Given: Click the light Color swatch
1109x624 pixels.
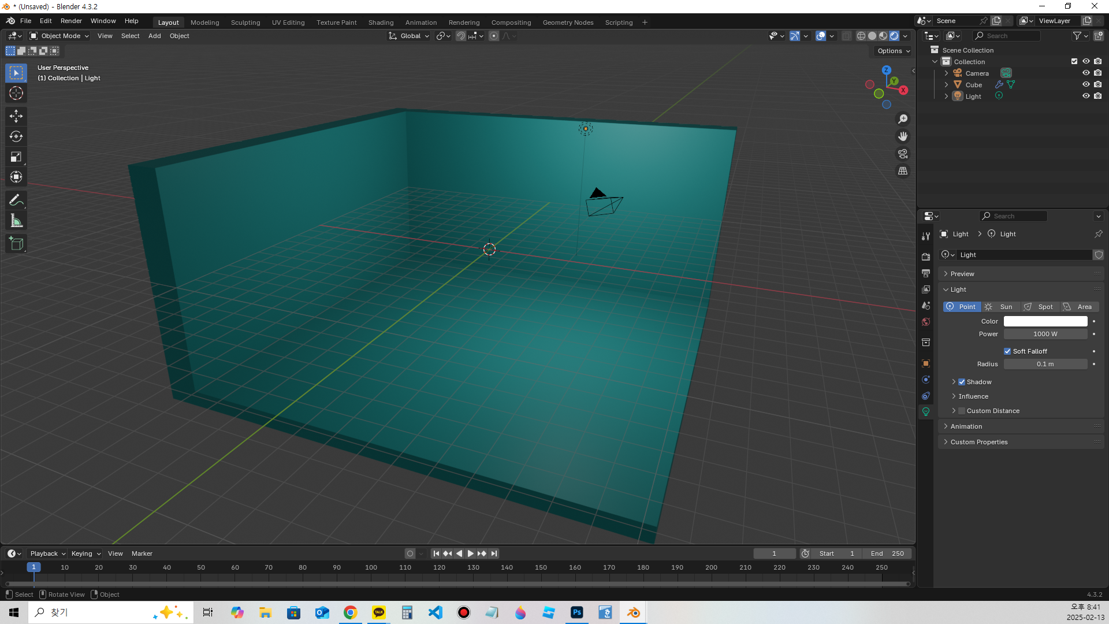Looking at the screenshot, I should click(x=1045, y=321).
